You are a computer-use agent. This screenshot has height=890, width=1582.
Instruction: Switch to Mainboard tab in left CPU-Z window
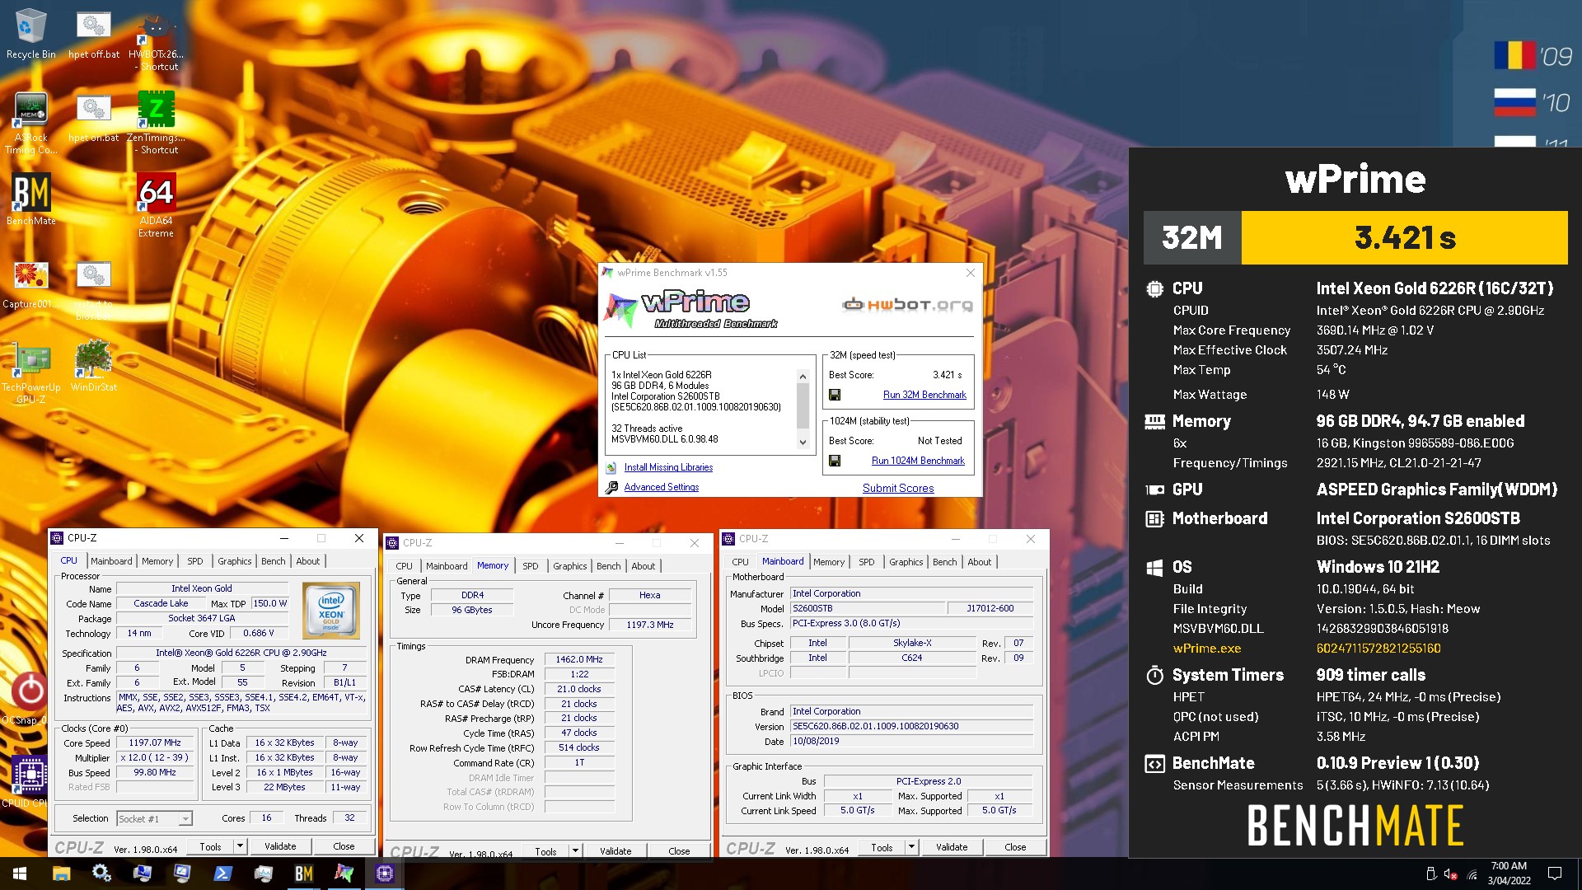111,561
